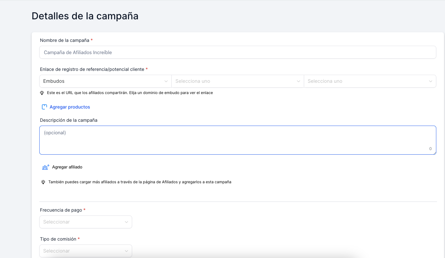Image resolution: width=445 pixels, height=258 pixels.
Task: Click chevron arrow in Frecuencia de pago field
Action: (x=126, y=222)
